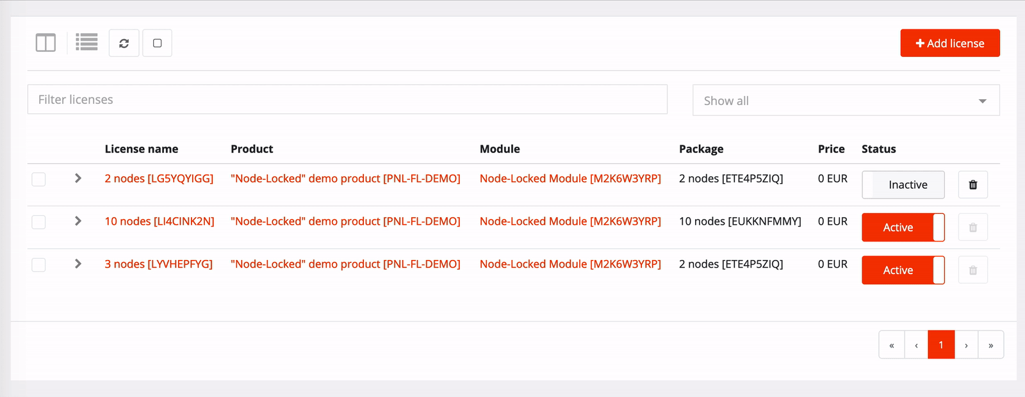Toggle Inactive status of 2 nodes license
The width and height of the screenshot is (1025, 397).
(903, 184)
